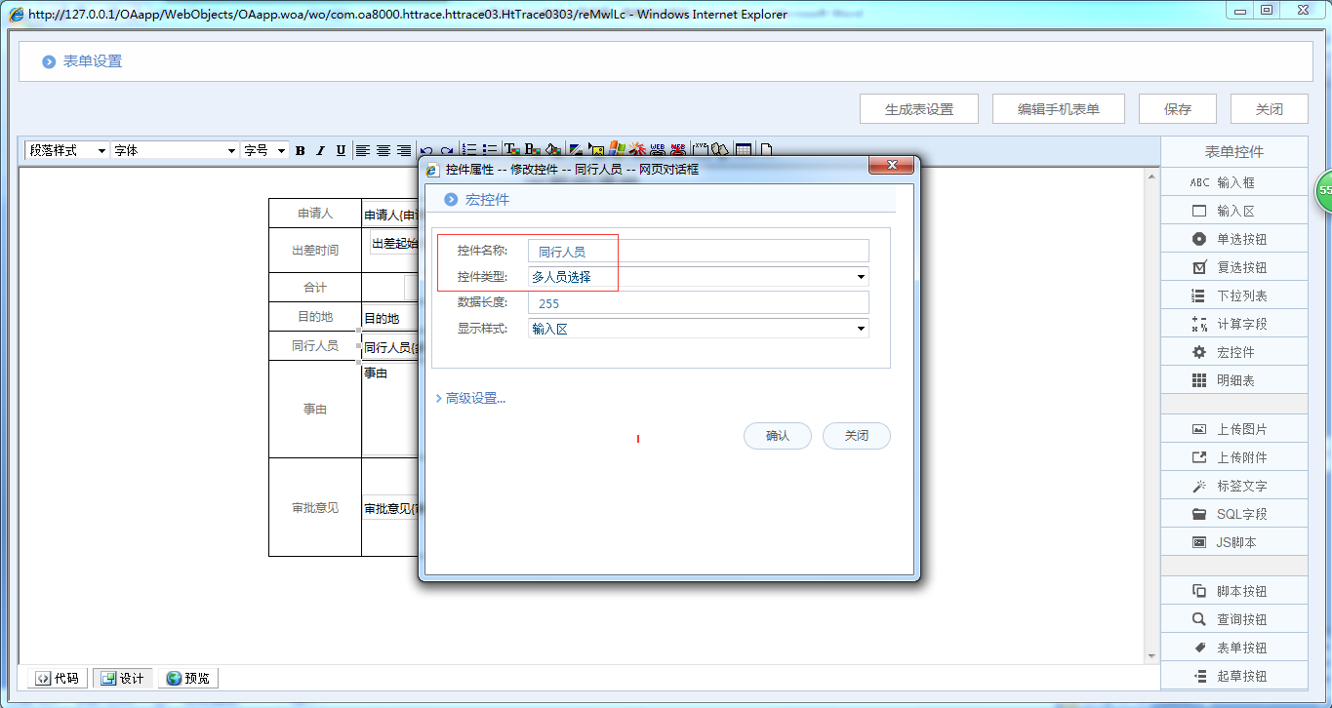Center align text in editor toolbar
The height and width of the screenshot is (708, 1332).
coord(383,150)
